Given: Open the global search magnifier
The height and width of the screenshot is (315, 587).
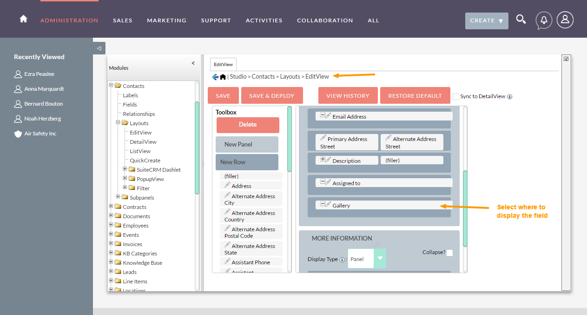Looking at the screenshot, I should [521, 20].
